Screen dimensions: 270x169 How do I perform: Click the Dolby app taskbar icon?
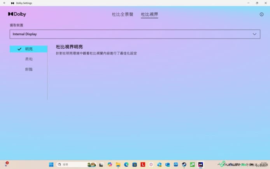[201, 164]
